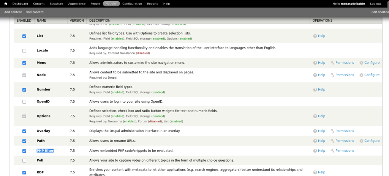Go to the home icon in the admin toolbar
Screen dimensions: 389x176
tap(6, 4)
